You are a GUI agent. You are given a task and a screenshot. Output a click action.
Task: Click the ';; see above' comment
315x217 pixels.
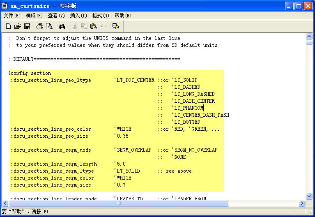(175, 171)
